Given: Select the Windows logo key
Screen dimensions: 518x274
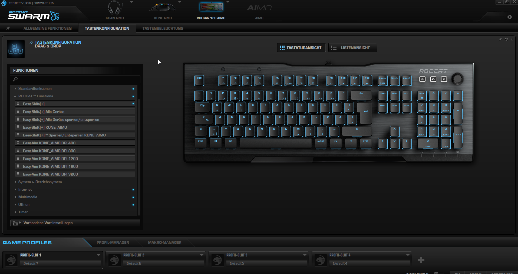Looking at the screenshot, I should click(x=216, y=143).
